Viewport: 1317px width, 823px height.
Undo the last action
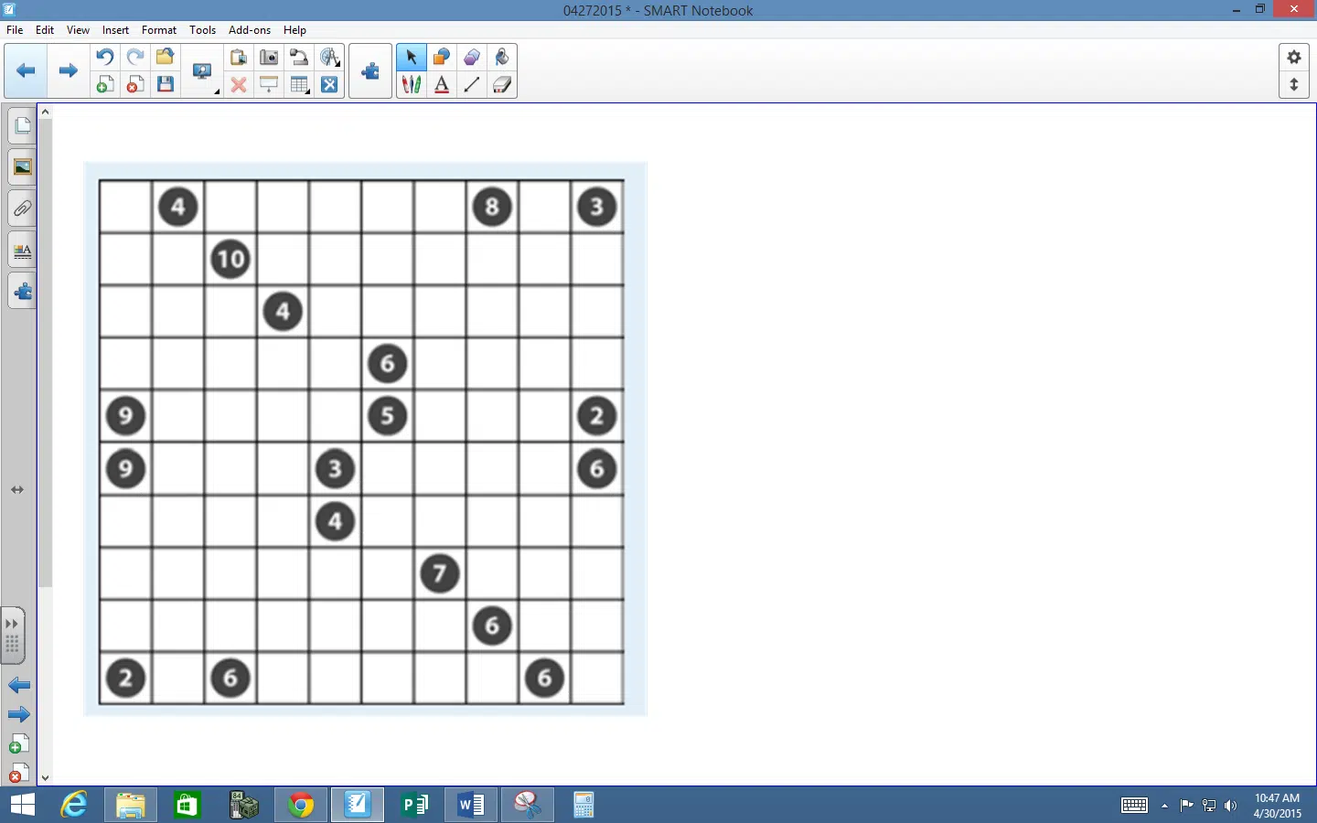(x=105, y=58)
